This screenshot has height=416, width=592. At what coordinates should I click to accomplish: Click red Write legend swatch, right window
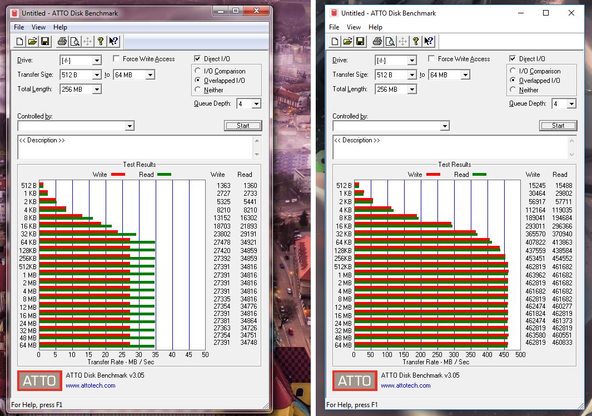(x=434, y=174)
